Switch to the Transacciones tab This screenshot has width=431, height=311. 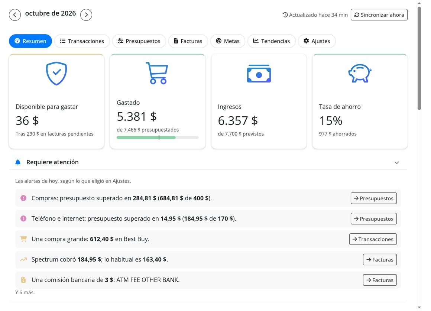[x=82, y=41]
